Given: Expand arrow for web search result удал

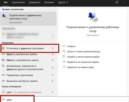Looking at the screenshot, I should (53, 92).
